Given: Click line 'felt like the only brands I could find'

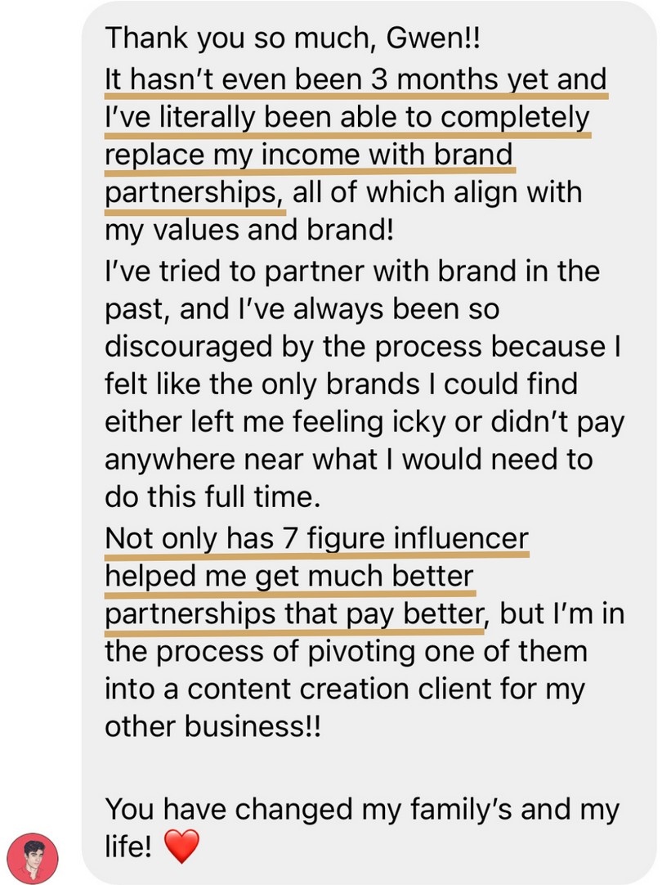Looking at the screenshot, I should tap(341, 384).
